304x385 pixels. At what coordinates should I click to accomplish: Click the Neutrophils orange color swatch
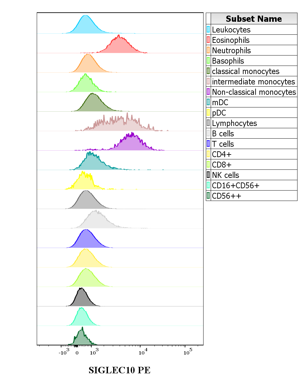(x=208, y=50)
